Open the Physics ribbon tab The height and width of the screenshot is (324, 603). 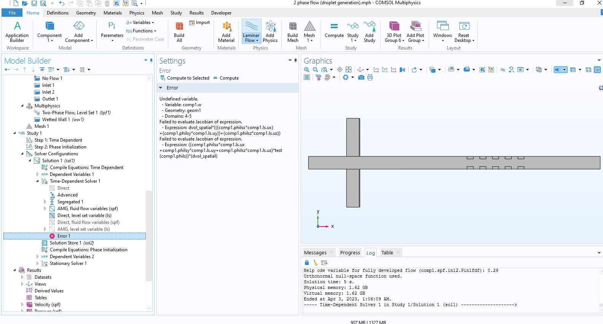(x=137, y=13)
